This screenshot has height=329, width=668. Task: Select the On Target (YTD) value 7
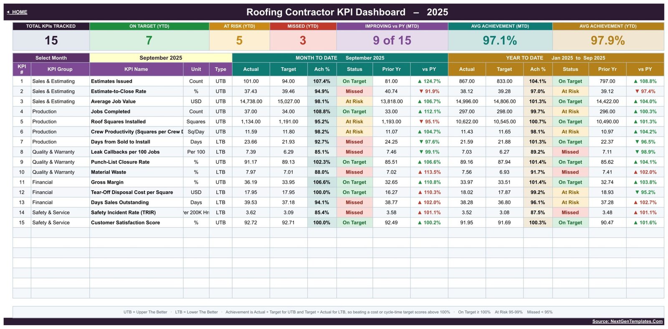coord(149,40)
